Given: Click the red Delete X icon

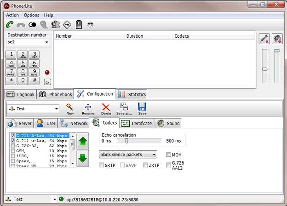Looking at the screenshot, I should coord(106,109).
